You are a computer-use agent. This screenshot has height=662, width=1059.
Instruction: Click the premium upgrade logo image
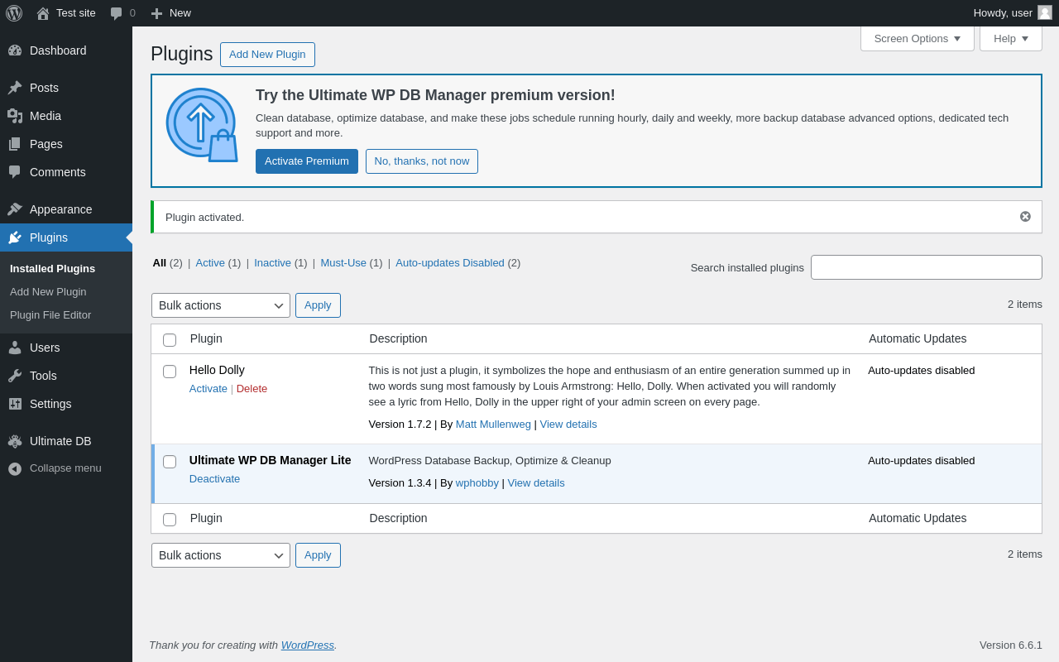click(x=202, y=125)
